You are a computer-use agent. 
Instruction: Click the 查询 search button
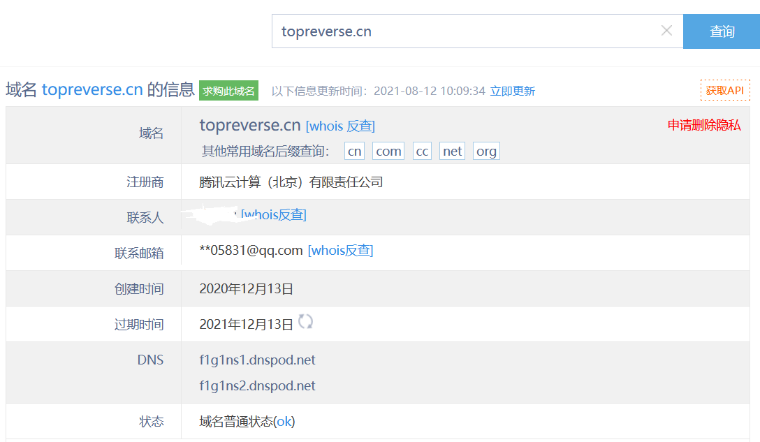pyautogui.click(x=721, y=31)
